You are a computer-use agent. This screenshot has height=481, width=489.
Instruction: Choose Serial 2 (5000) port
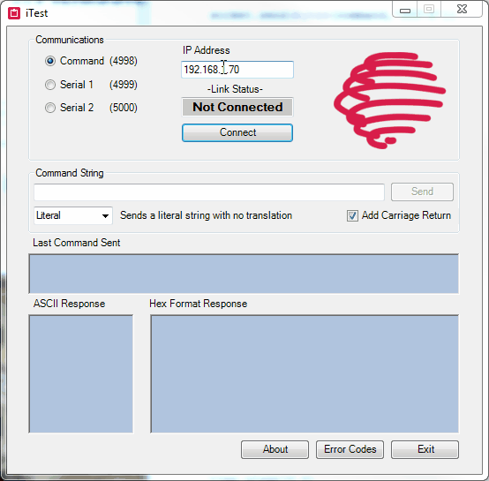(x=50, y=108)
